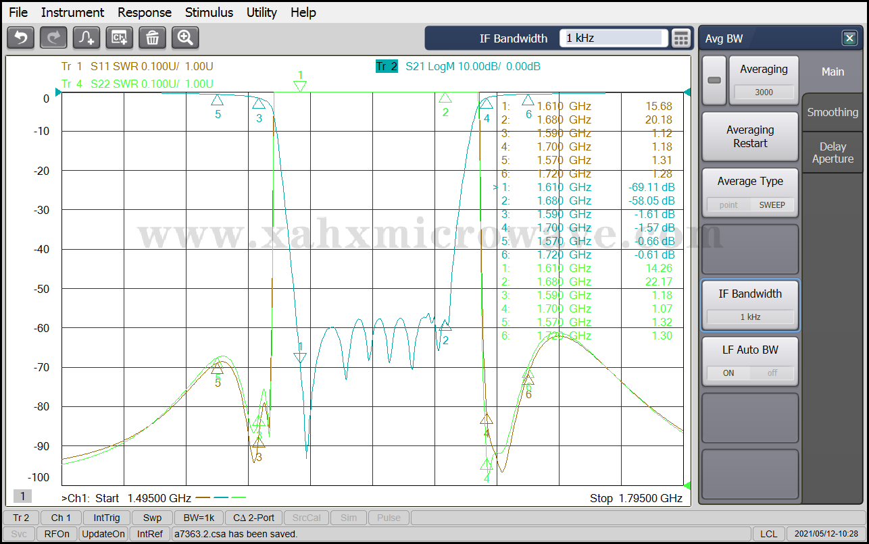This screenshot has height=544, width=869.
Task: Click the Redo toolbar icon
Action: [53, 38]
